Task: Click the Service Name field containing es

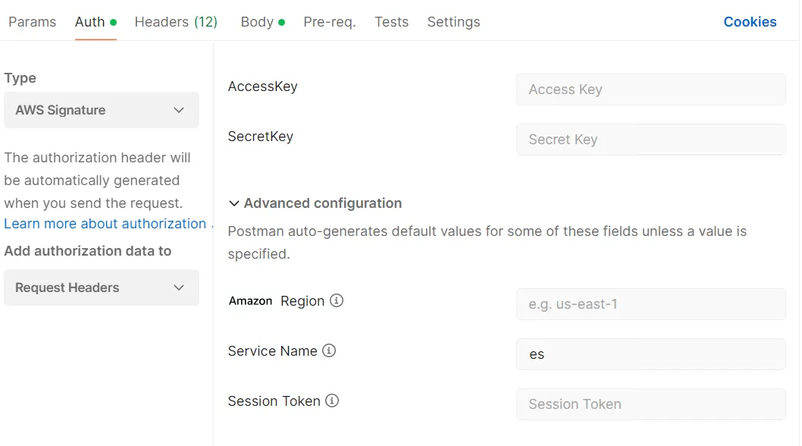Action: (x=650, y=354)
